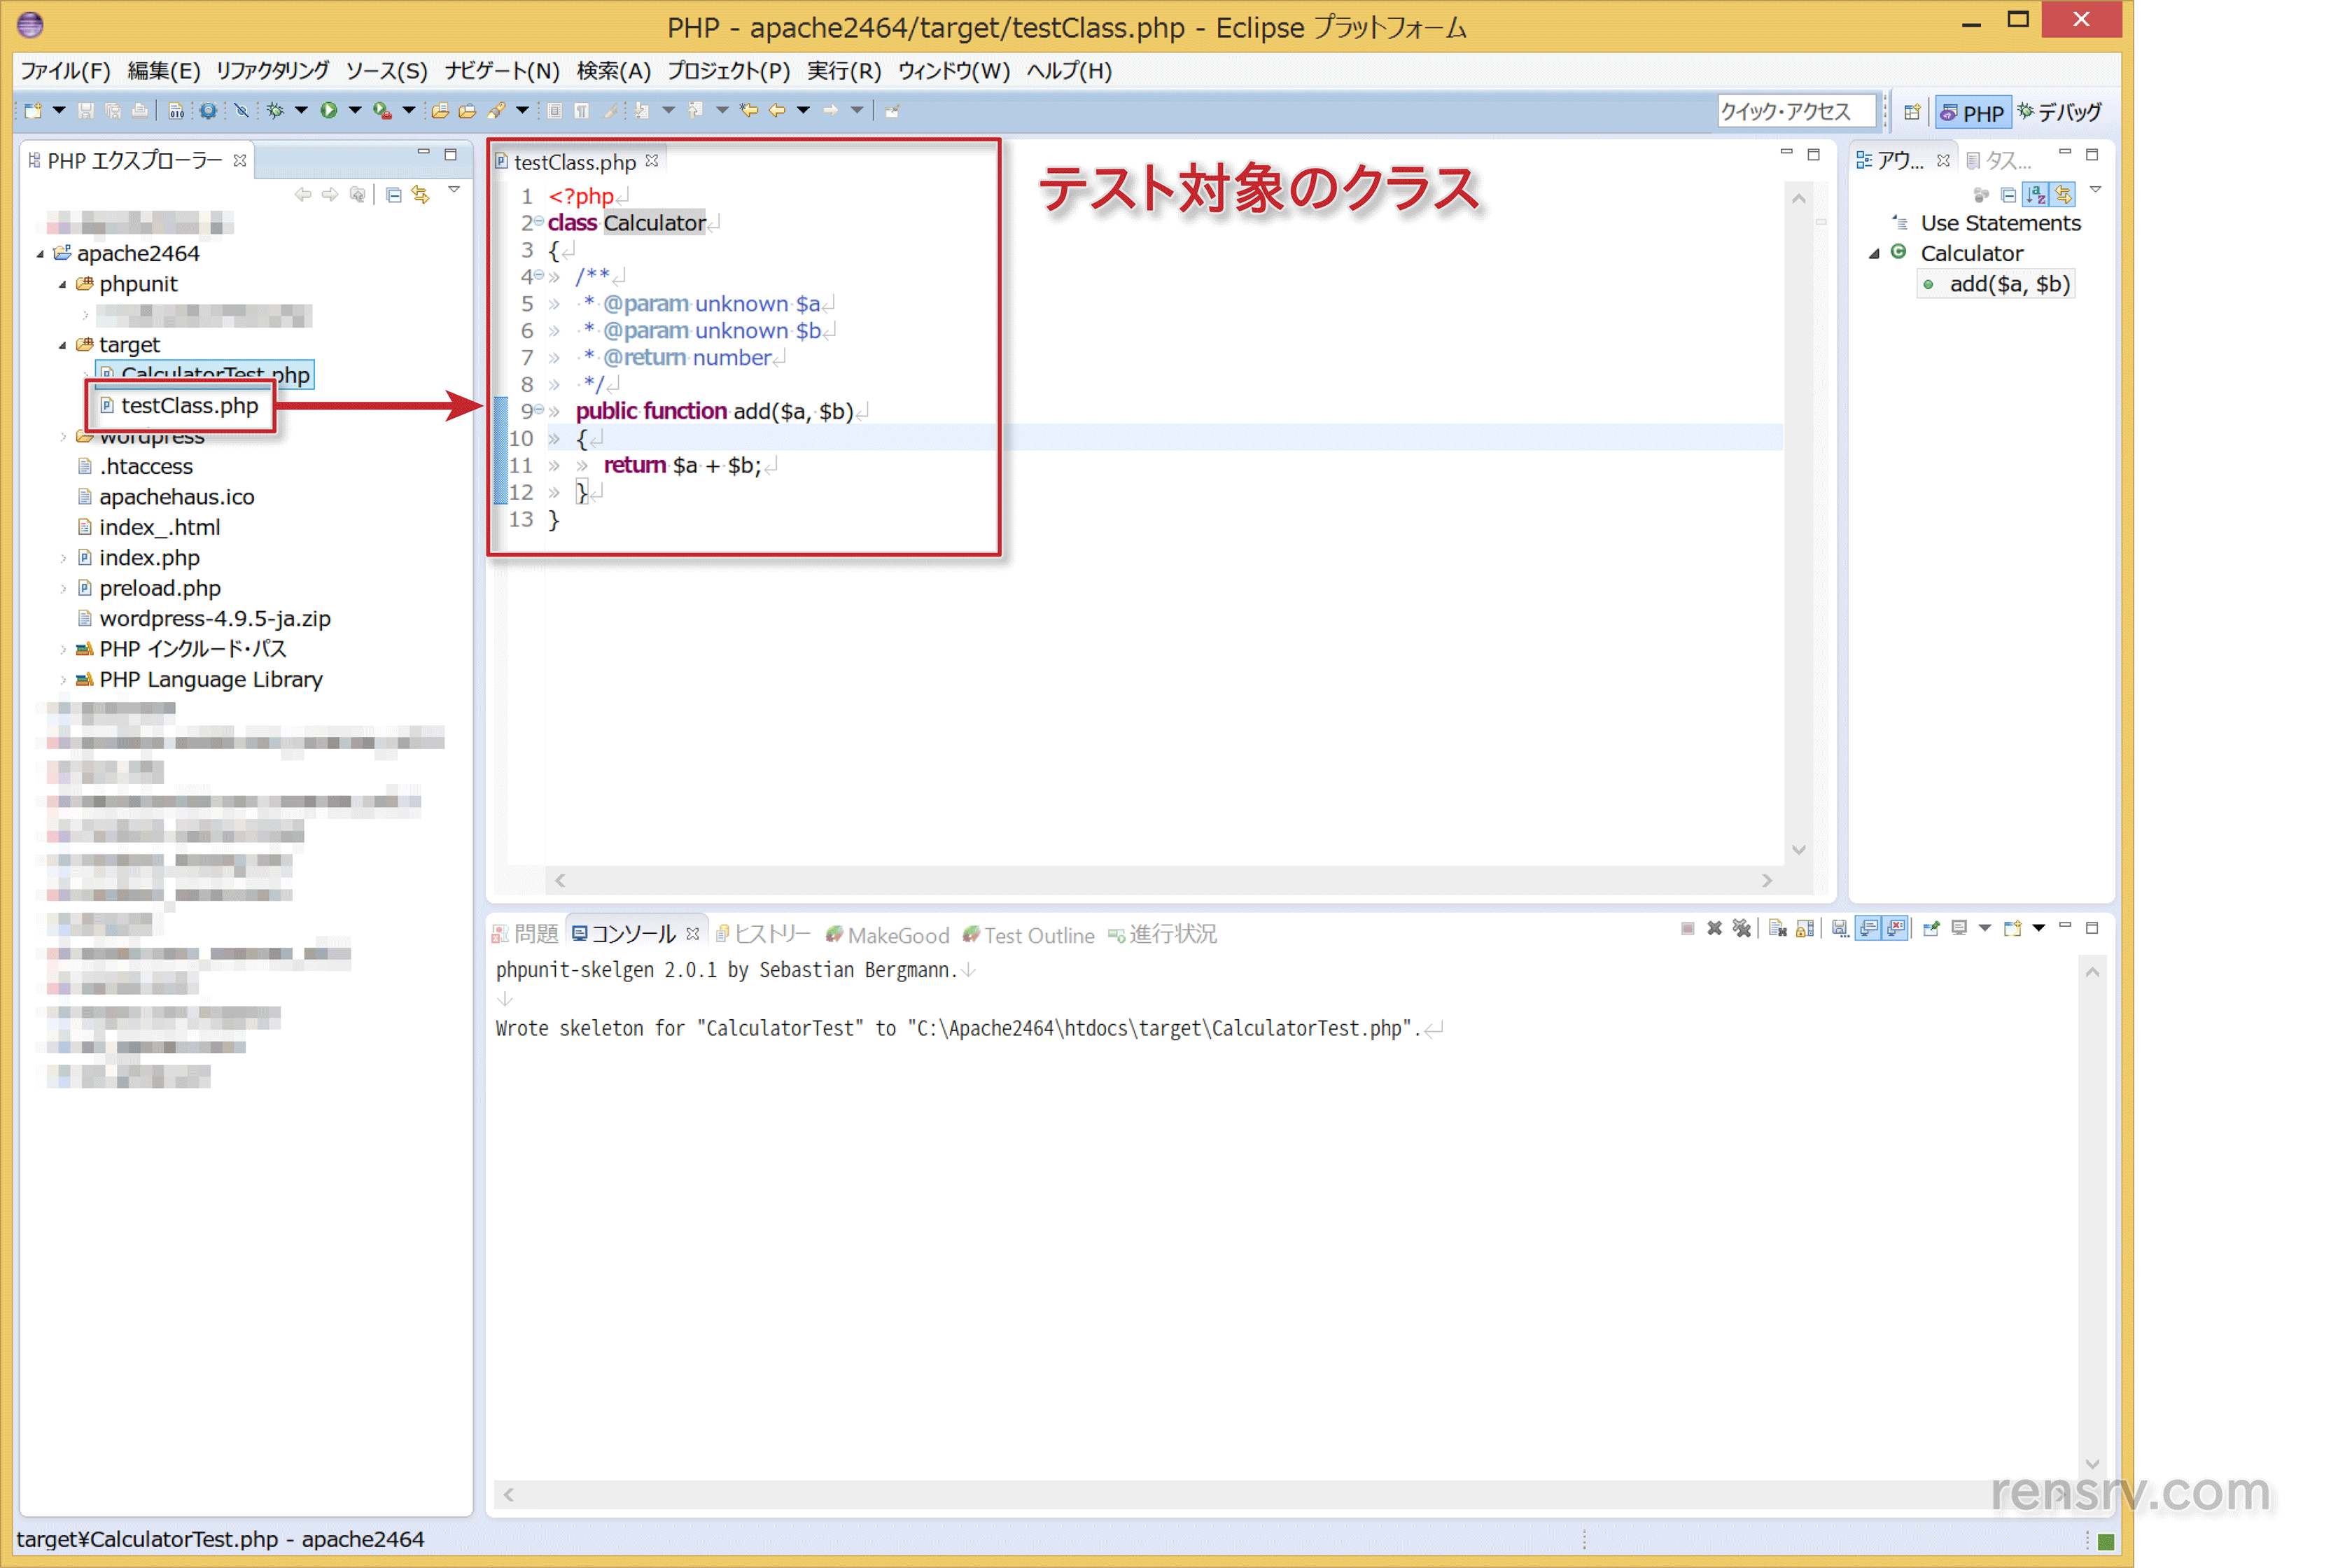Click the green Run button in toolbar
2352x1568 pixels.
tap(329, 110)
